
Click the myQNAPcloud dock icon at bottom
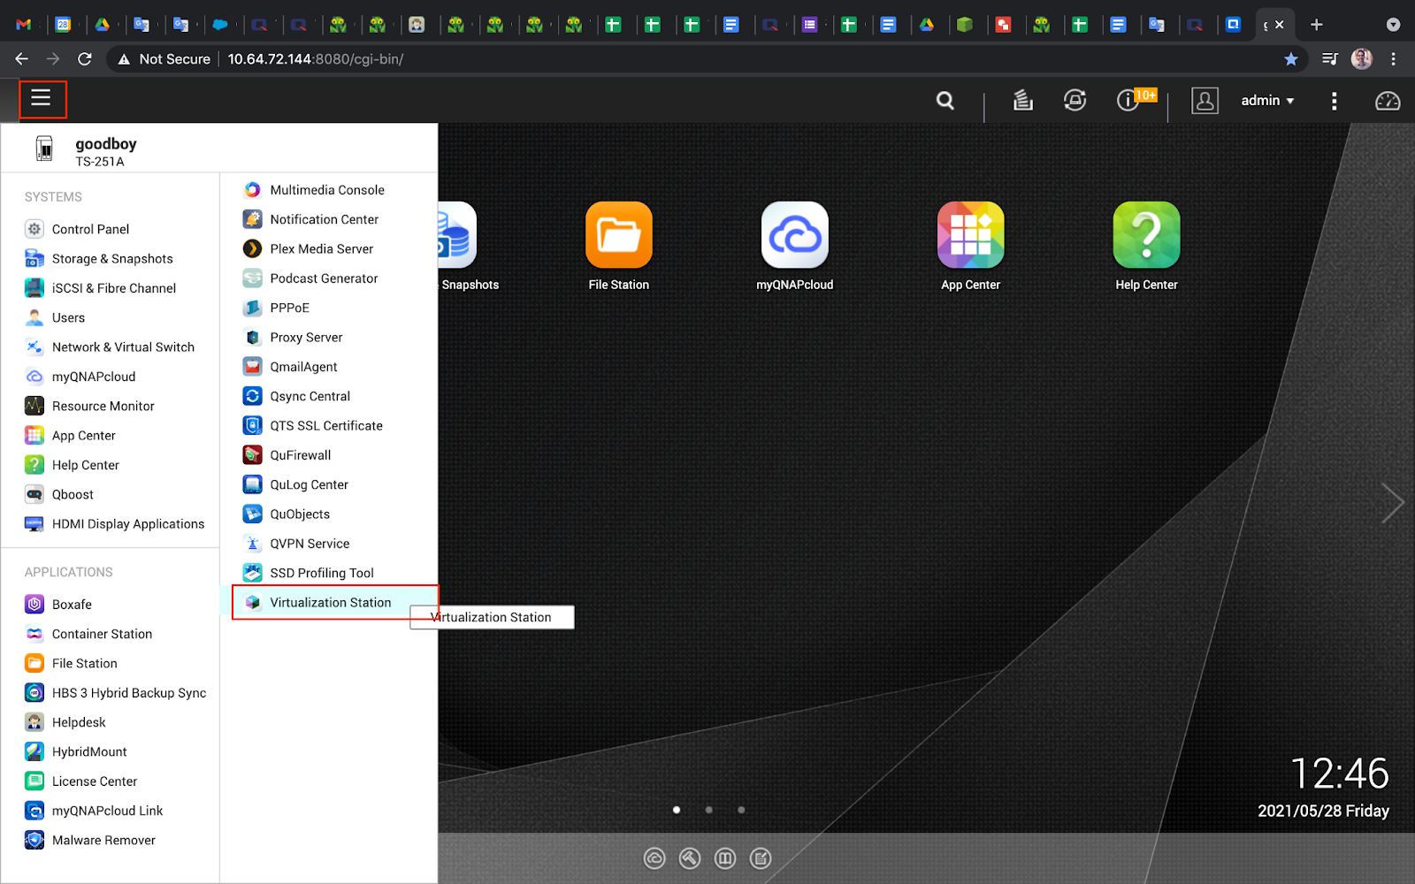pyautogui.click(x=654, y=858)
